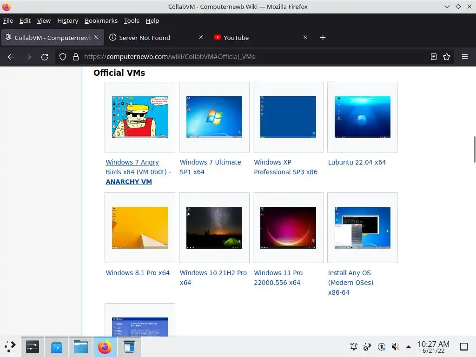Open the Bookmarks menu

coord(101,20)
